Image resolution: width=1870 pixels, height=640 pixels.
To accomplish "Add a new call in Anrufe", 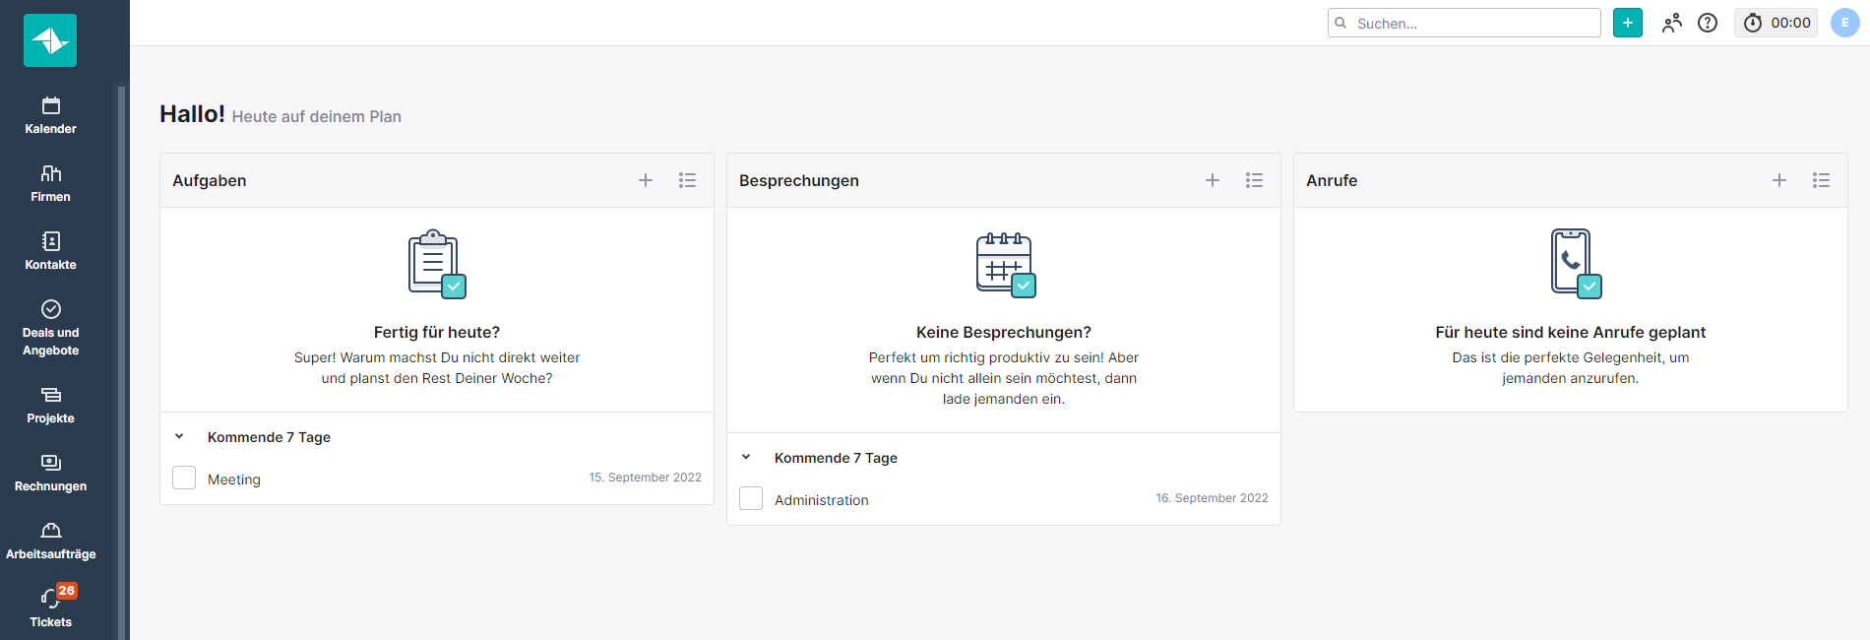I will (1779, 180).
